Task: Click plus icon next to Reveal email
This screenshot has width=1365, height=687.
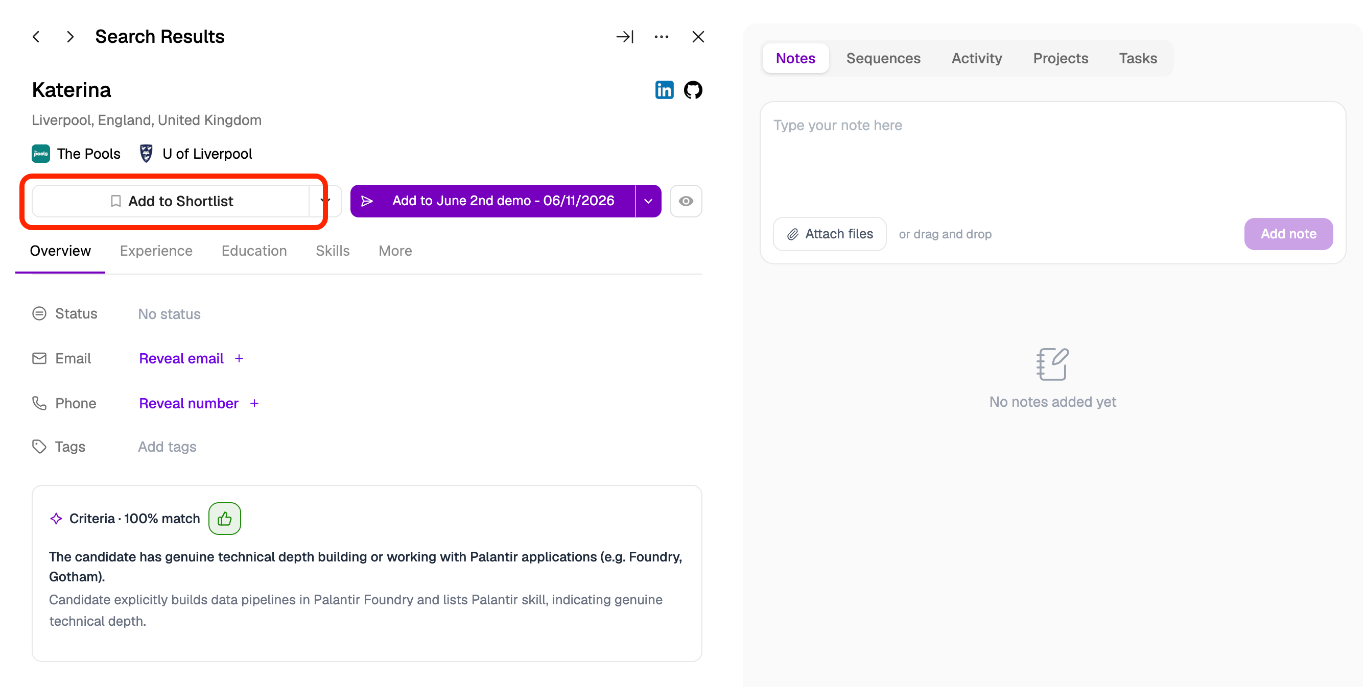Action: tap(239, 358)
